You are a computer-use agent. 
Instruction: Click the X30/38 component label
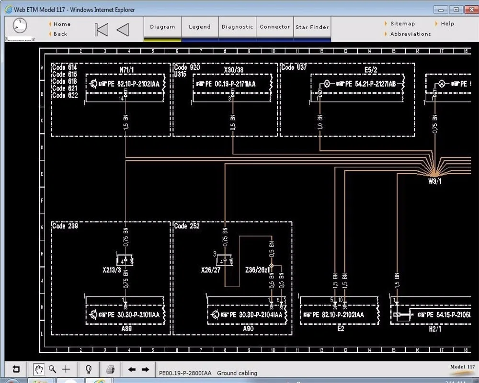click(234, 70)
